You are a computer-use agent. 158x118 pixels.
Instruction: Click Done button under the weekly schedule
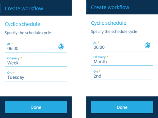coord(36,107)
